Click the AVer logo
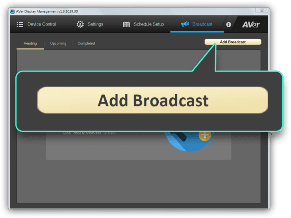The image size is (291, 218). [x=251, y=24]
